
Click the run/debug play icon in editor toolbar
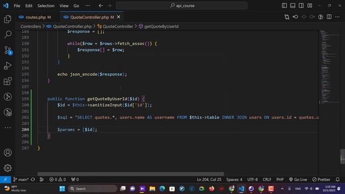point(321,17)
